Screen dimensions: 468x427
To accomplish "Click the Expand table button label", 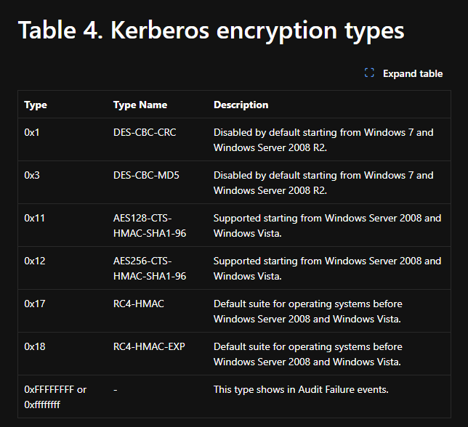I will 412,73.
